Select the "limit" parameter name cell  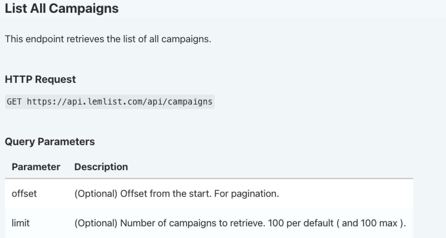21,223
